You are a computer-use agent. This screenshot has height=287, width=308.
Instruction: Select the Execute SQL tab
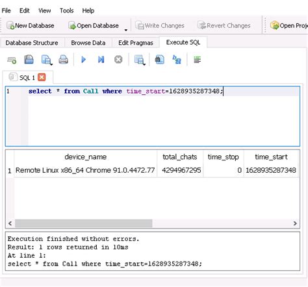[x=183, y=42]
